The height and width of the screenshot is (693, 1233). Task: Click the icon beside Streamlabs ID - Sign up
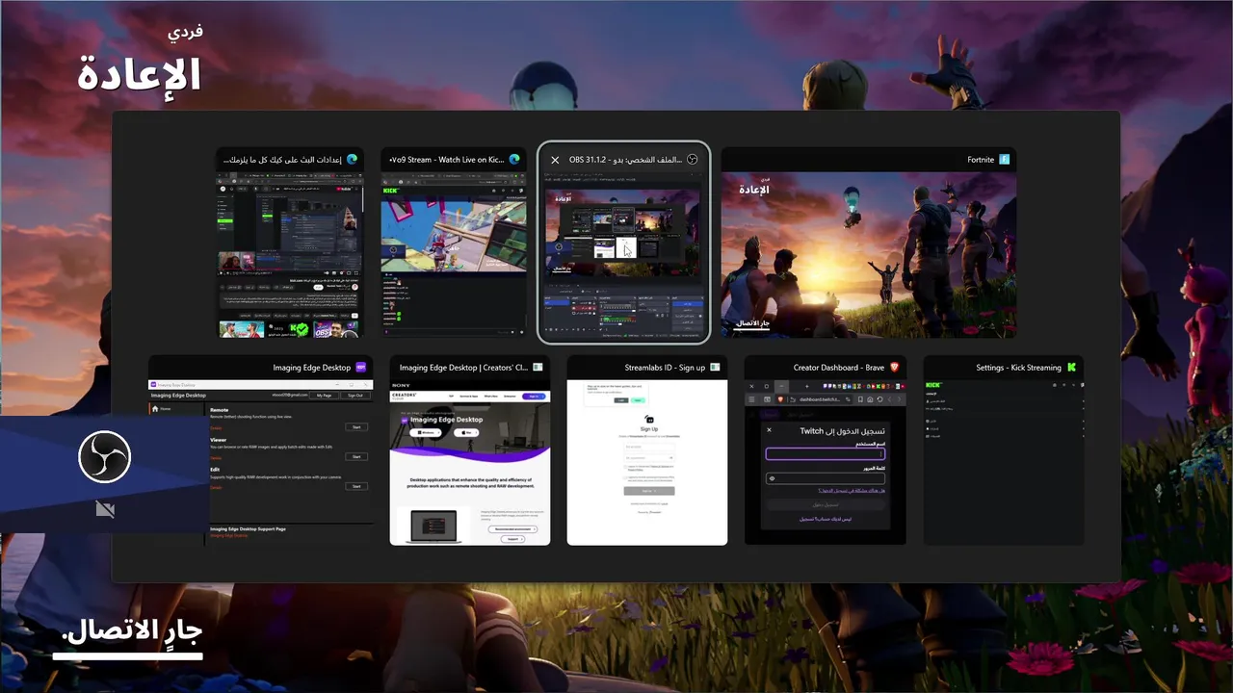point(716,368)
